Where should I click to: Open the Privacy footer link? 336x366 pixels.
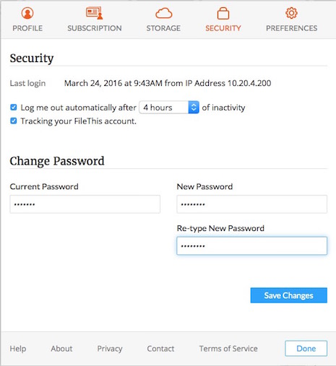point(110,349)
